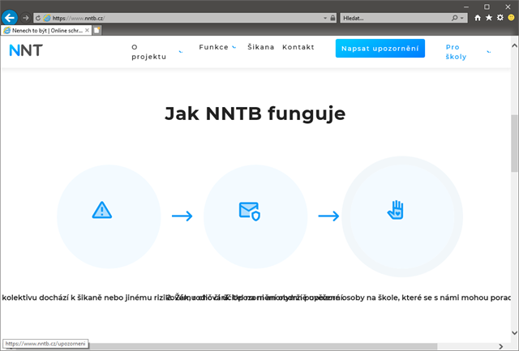Click the lock security icon in address bar
Image resolution: width=519 pixels, height=351 pixels.
332,18
